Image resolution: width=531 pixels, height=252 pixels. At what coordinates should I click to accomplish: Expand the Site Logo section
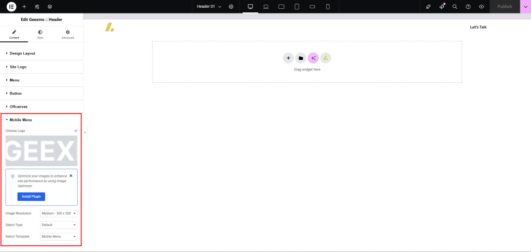(x=18, y=67)
